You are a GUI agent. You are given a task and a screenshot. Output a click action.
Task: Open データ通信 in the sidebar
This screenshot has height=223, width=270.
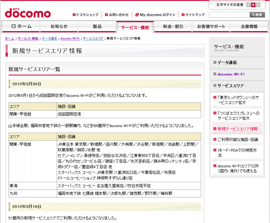[x=227, y=63]
